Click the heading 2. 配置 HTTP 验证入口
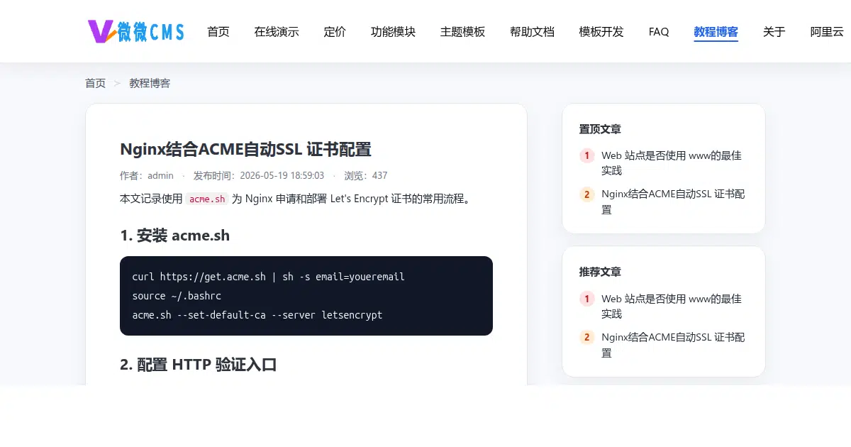851x447 pixels. pyautogui.click(x=198, y=364)
